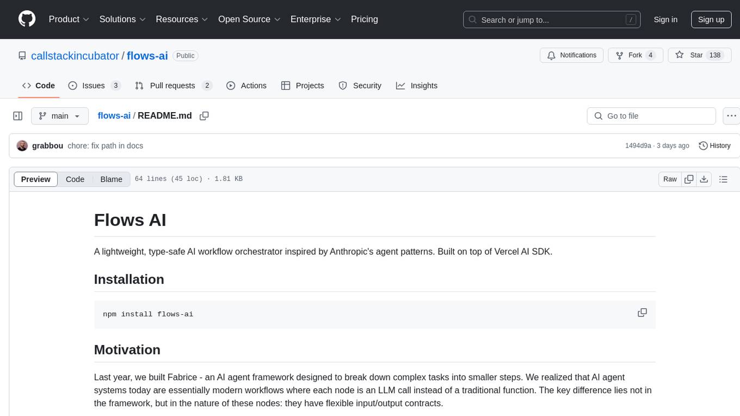Switch to the Actions tab
The width and height of the screenshot is (740, 416).
pyautogui.click(x=246, y=85)
